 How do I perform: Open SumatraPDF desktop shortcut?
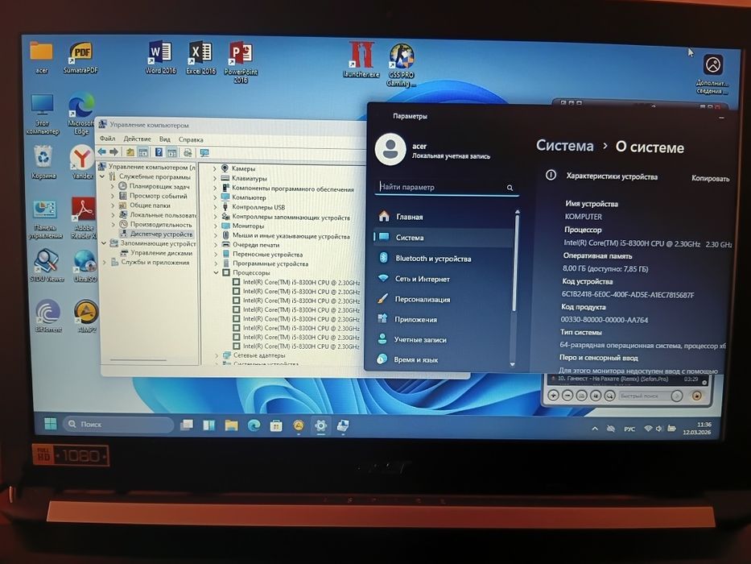pos(80,57)
